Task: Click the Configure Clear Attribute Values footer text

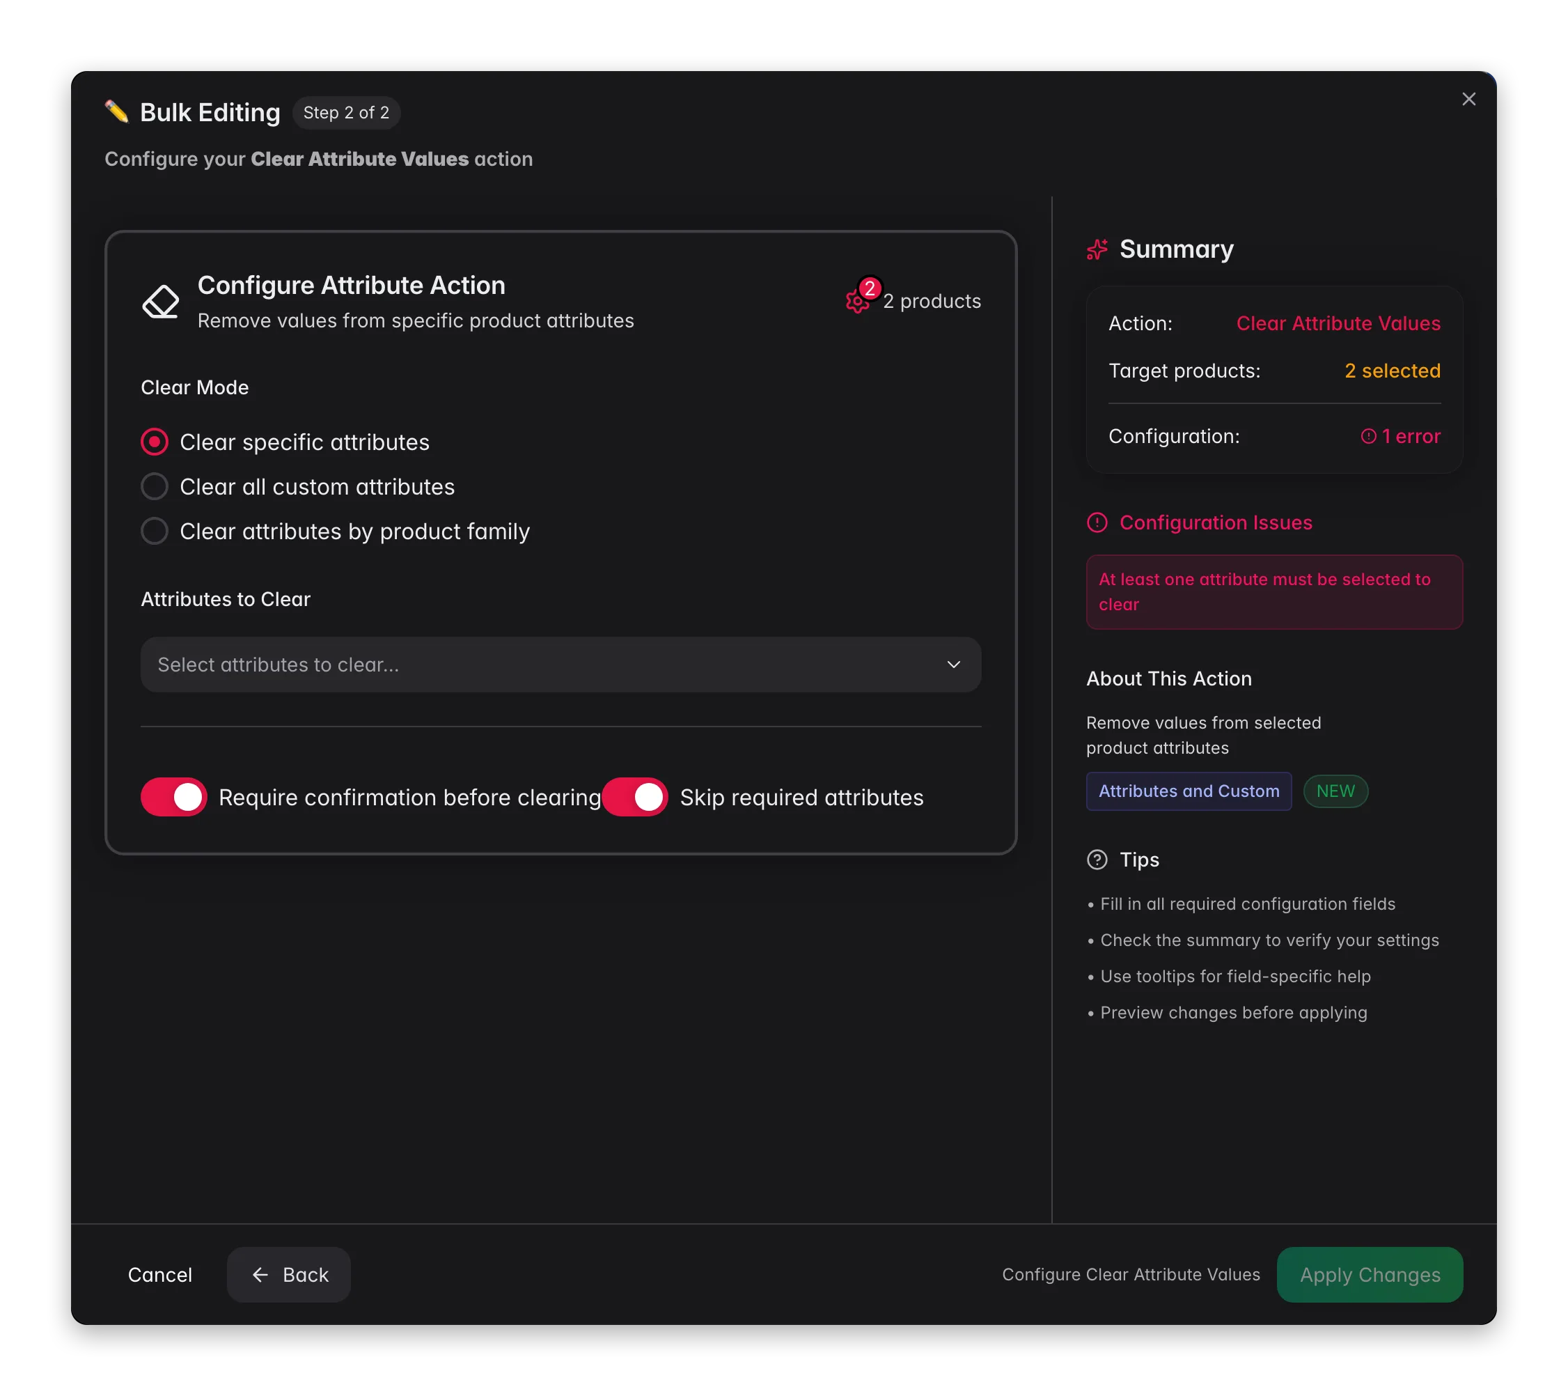Action: (x=1131, y=1275)
